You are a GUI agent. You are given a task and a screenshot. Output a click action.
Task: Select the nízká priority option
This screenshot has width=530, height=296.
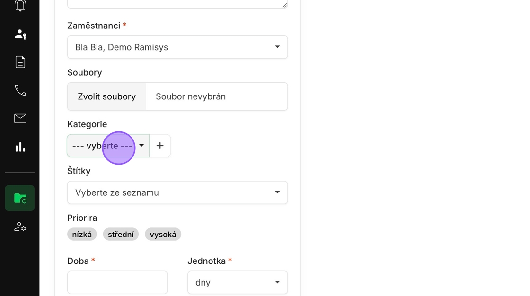point(82,234)
